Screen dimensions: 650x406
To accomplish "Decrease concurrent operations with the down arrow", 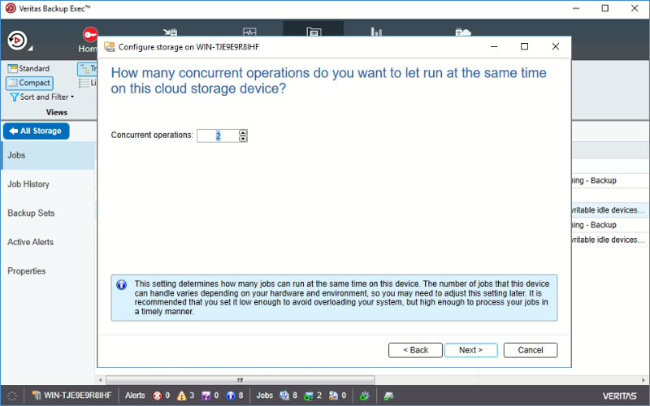I will point(243,139).
